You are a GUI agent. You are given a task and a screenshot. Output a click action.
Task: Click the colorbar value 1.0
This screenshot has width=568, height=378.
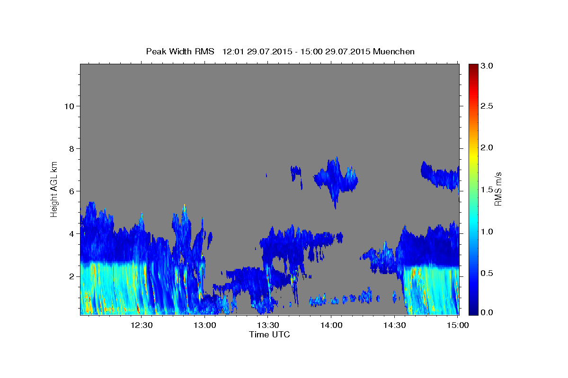click(x=488, y=231)
